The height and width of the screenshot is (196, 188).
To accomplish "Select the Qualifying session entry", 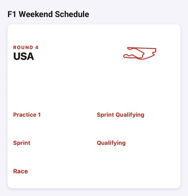I will pyautogui.click(x=111, y=143).
